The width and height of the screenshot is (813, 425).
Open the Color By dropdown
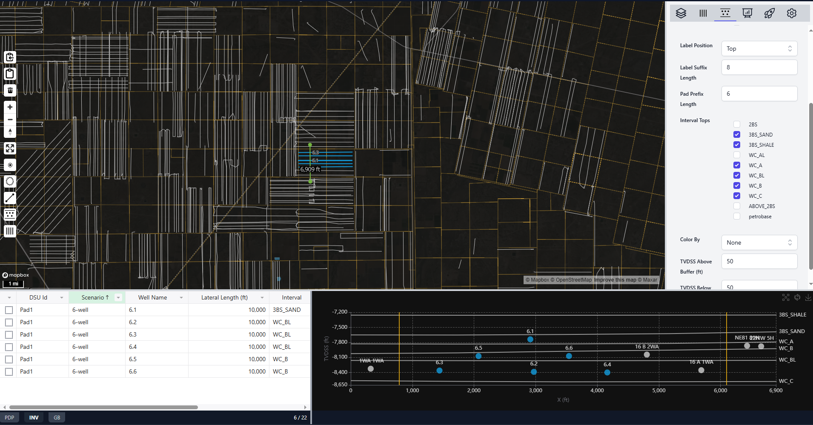pos(759,242)
